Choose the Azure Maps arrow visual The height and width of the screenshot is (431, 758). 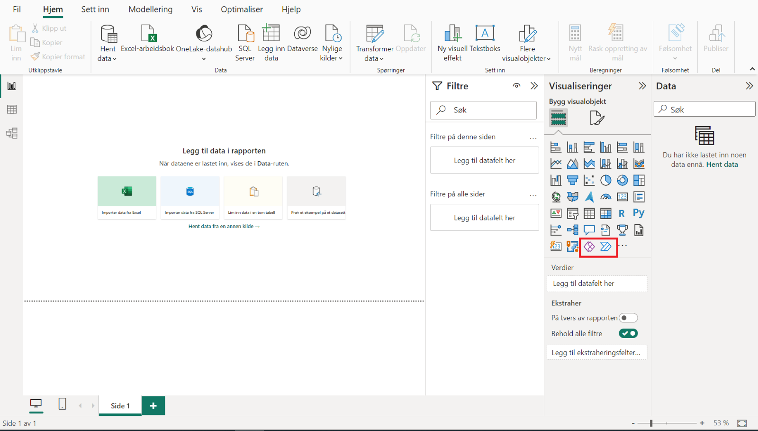(589, 197)
